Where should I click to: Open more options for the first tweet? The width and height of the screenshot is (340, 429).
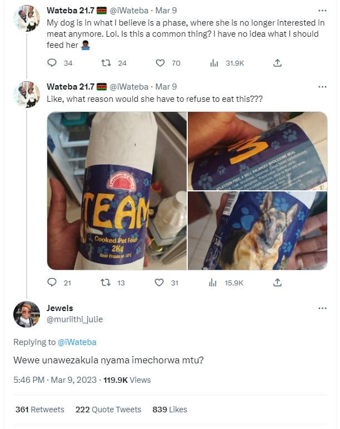pos(322,11)
